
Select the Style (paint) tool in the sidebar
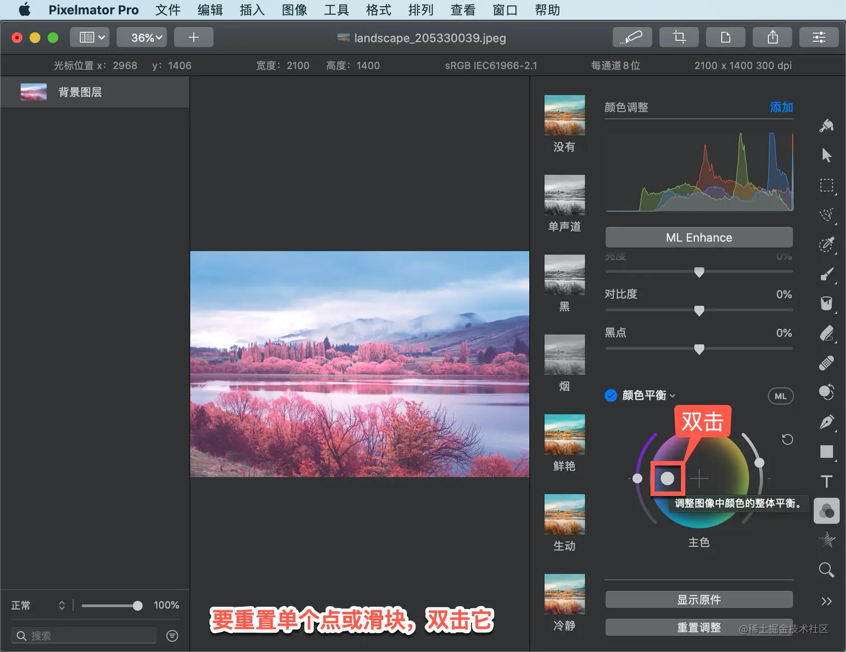(826, 125)
